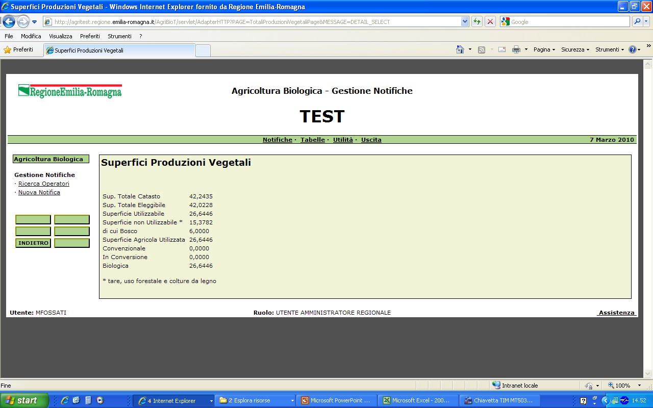Open the recent pages dropdown beside Forward
This screenshot has height=408, width=653.
pos(34,22)
